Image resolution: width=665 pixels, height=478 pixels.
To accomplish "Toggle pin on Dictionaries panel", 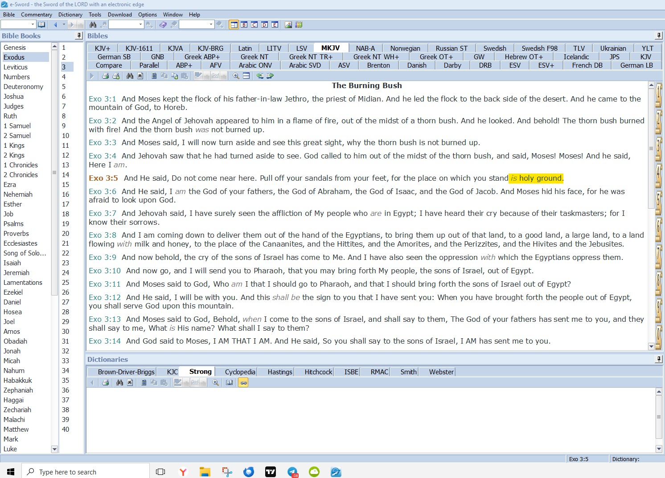I will tap(658, 359).
